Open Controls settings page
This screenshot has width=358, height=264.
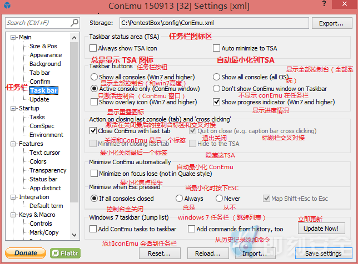(x=41, y=224)
